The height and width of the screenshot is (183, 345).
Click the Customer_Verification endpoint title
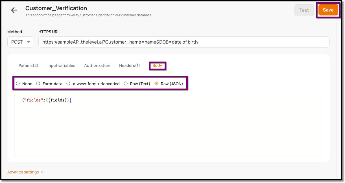[56, 8]
